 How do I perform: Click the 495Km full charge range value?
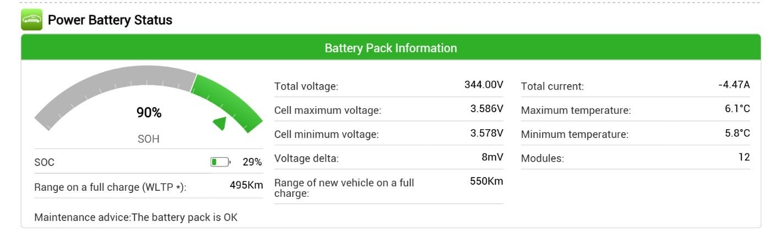pos(246,185)
